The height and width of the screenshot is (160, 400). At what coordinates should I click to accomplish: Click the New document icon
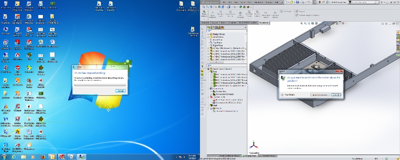tap(286, 2)
